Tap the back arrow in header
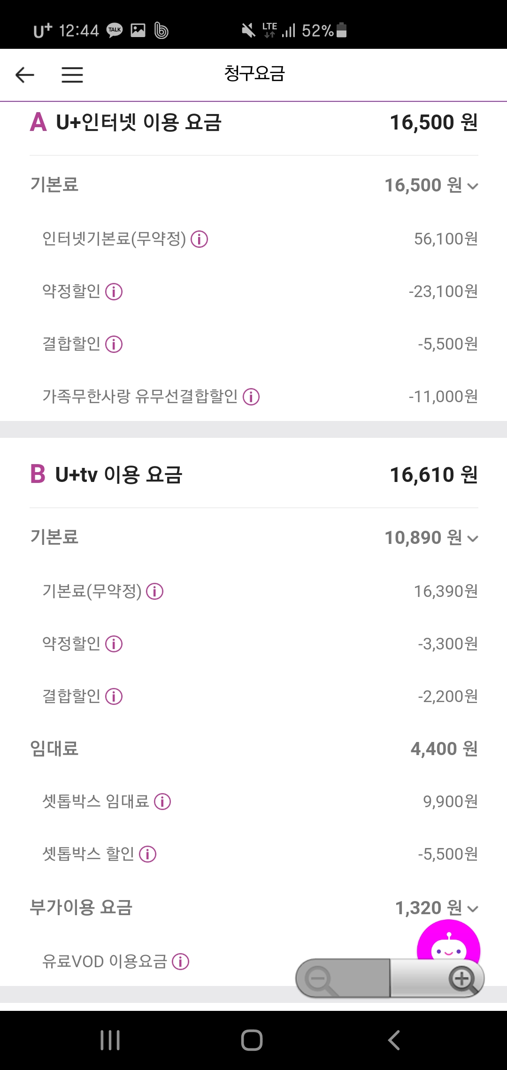The width and height of the screenshot is (507, 1070). (25, 75)
